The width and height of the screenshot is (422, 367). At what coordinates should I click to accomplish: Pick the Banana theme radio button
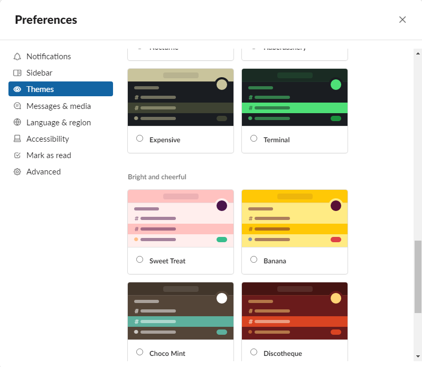254,260
